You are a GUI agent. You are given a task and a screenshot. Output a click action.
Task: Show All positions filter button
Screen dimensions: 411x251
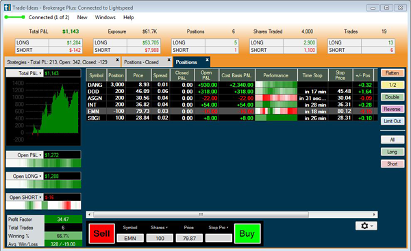(393, 140)
